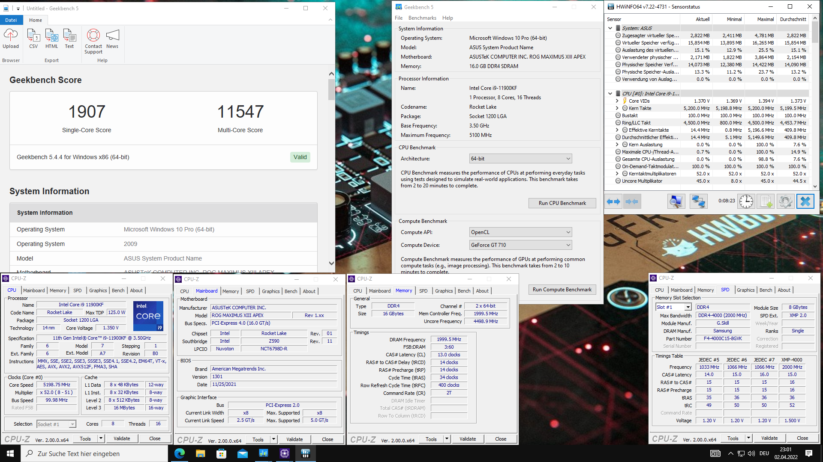Click Close button in CPU-Z Memory window
Screen dimensions: 823x462
click(501, 439)
